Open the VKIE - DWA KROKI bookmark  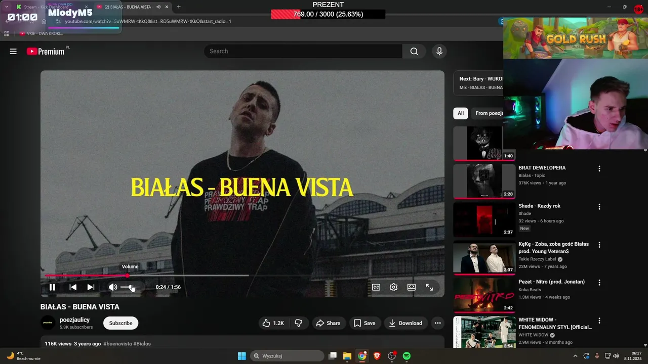(42, 33)
